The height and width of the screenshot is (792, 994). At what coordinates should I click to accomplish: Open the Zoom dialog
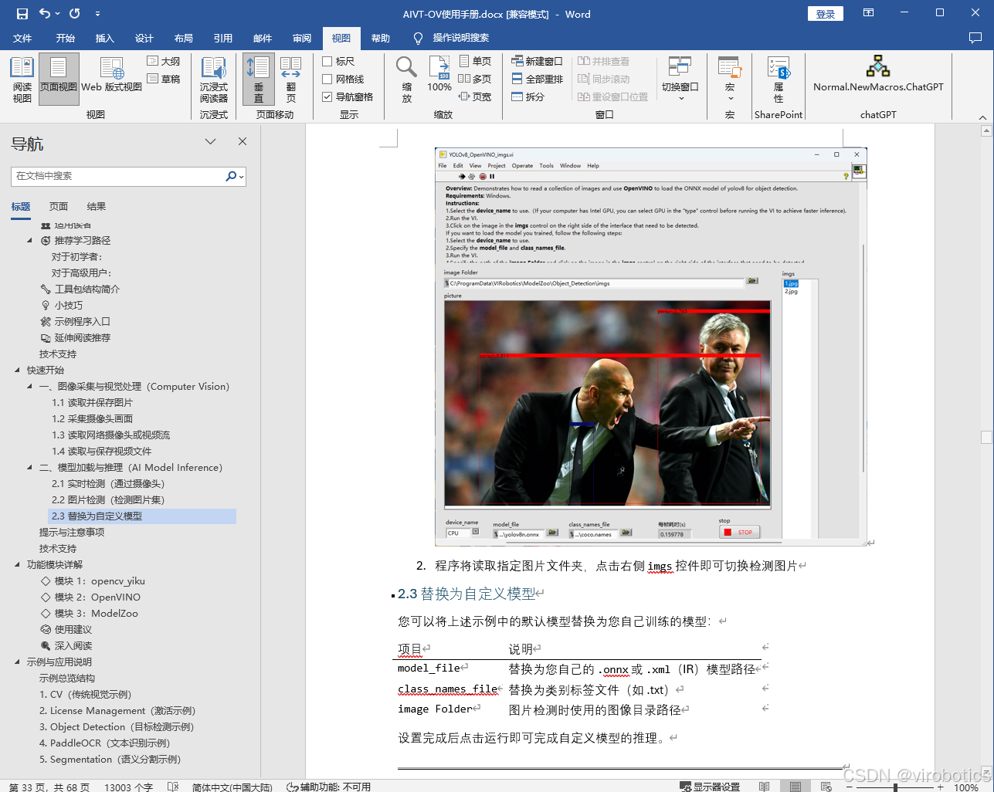coord(407,80)
